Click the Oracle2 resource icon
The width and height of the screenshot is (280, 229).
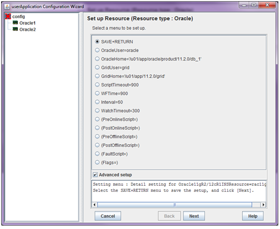click(15, 29)
